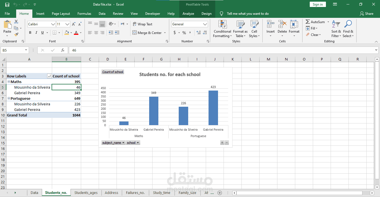Viewport: 380px width, 197px height.
Task: Apply the red font color A
Action: [x=76, y=33]
